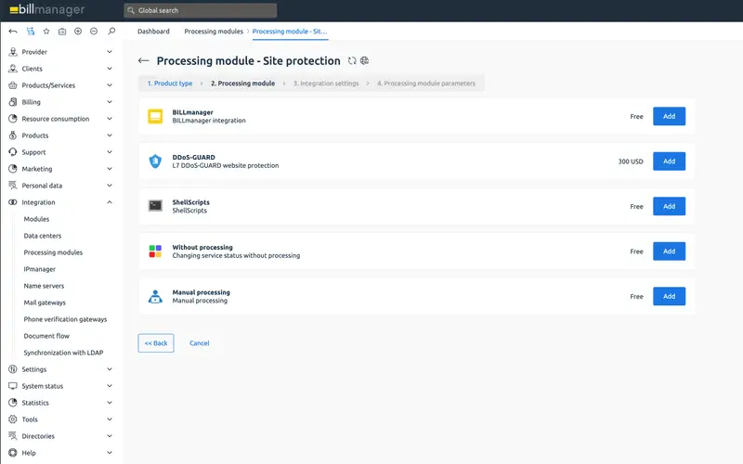Click the BILLmanager module yellow icon
743x464 pixels.
(x=155, y=116)
